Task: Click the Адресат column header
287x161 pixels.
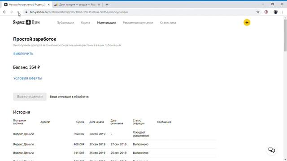Action: (45, 122)
